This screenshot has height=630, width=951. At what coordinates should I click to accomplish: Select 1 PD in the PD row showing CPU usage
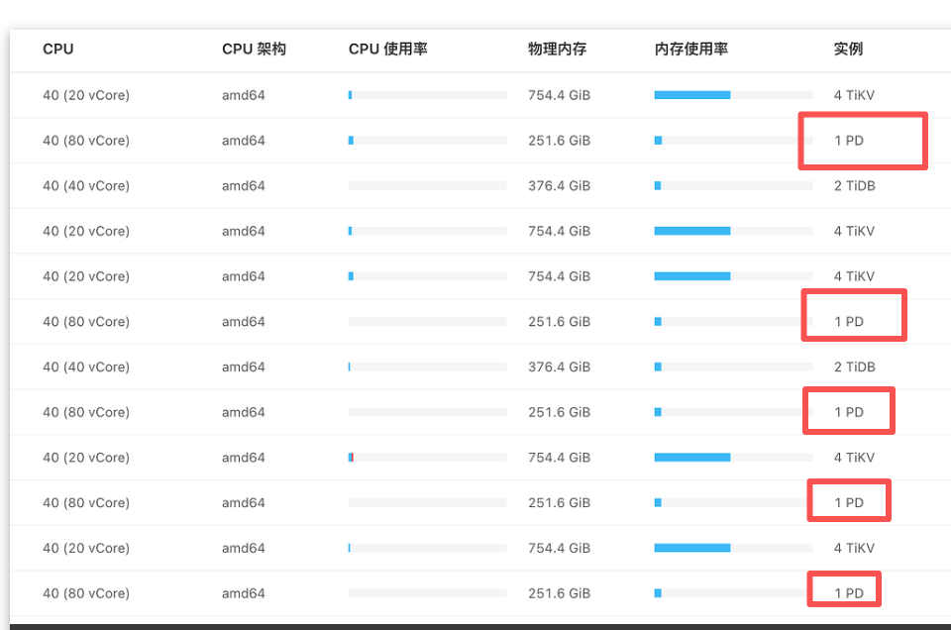pos(849,140)
